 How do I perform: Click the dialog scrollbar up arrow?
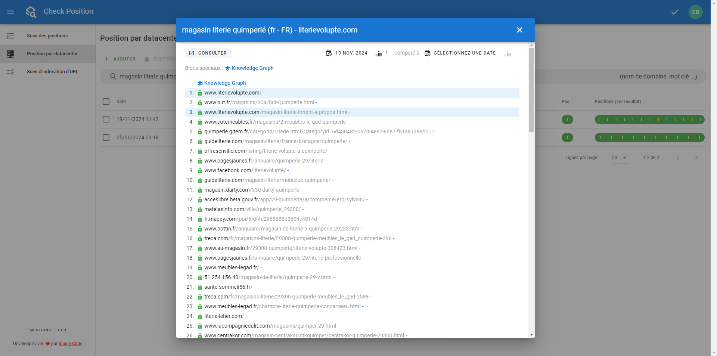pos(531,45)
